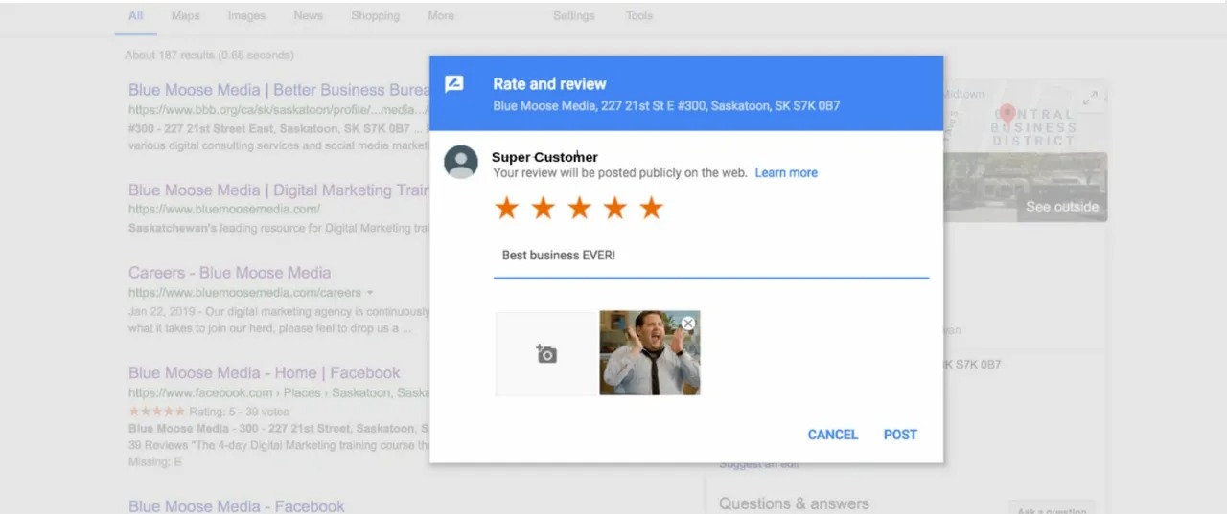Open the Blue Moose Media - Facebook result
The width and height of the screenshot is (1227, 514).
click(237, 506)
